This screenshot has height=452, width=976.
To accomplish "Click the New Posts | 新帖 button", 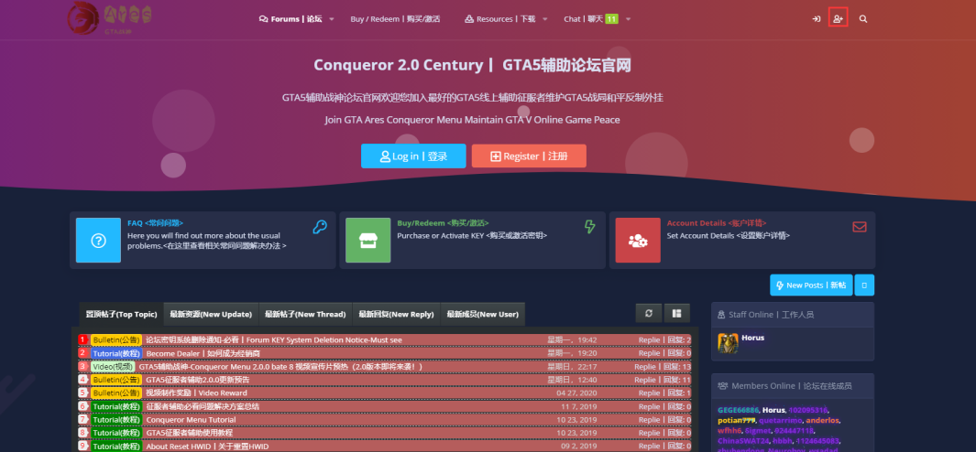I will point(811,285).
